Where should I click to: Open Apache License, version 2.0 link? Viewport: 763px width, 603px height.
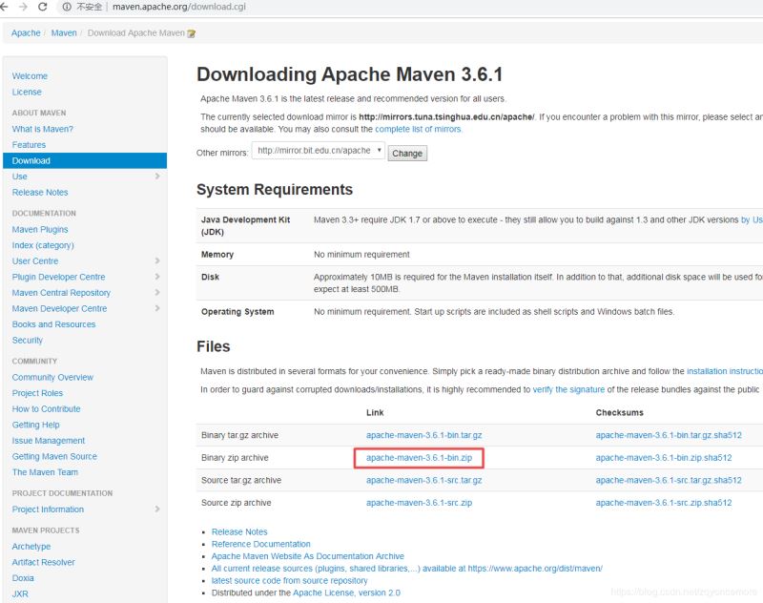pos(346,593)
